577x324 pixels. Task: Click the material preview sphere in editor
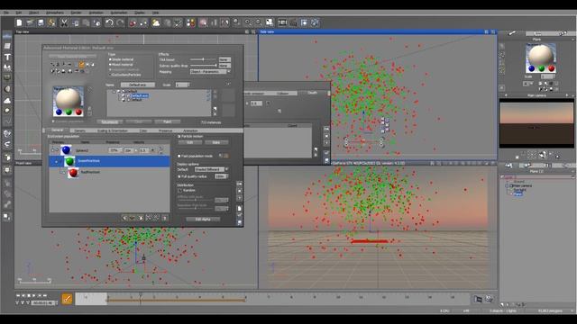pos(69,102)
